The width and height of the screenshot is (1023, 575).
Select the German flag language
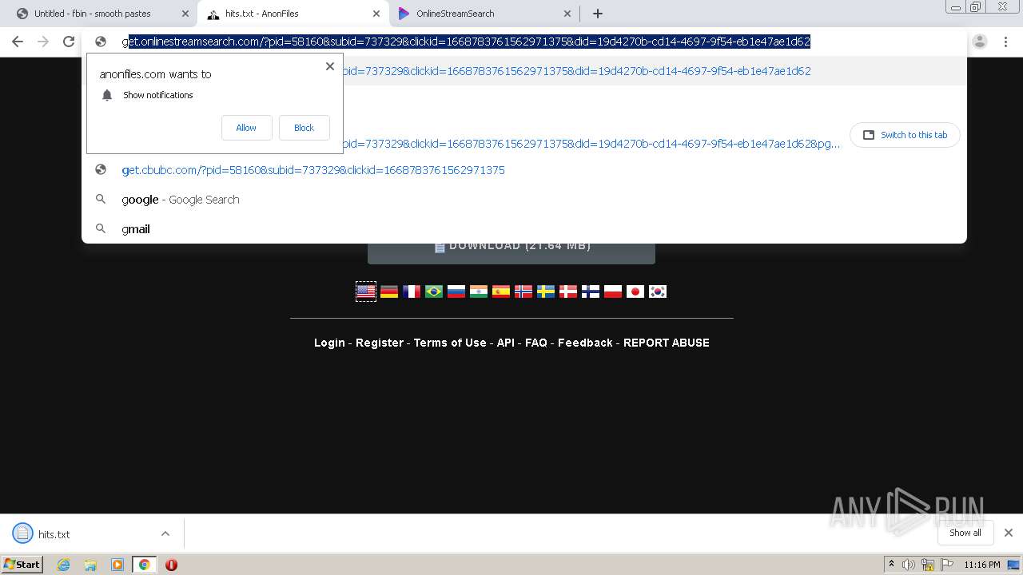(389, 291)
